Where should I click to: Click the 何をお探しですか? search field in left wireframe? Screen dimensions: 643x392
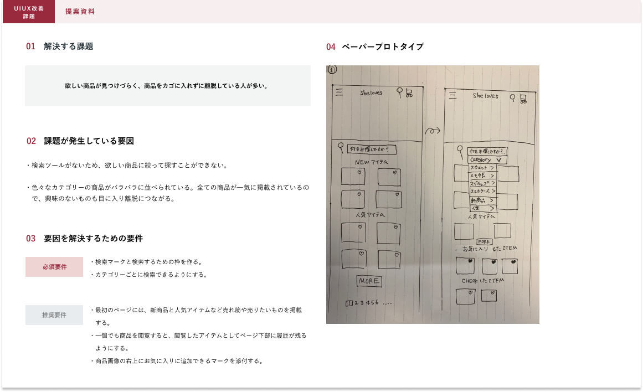pyautogui.click(x=372, y=149)
